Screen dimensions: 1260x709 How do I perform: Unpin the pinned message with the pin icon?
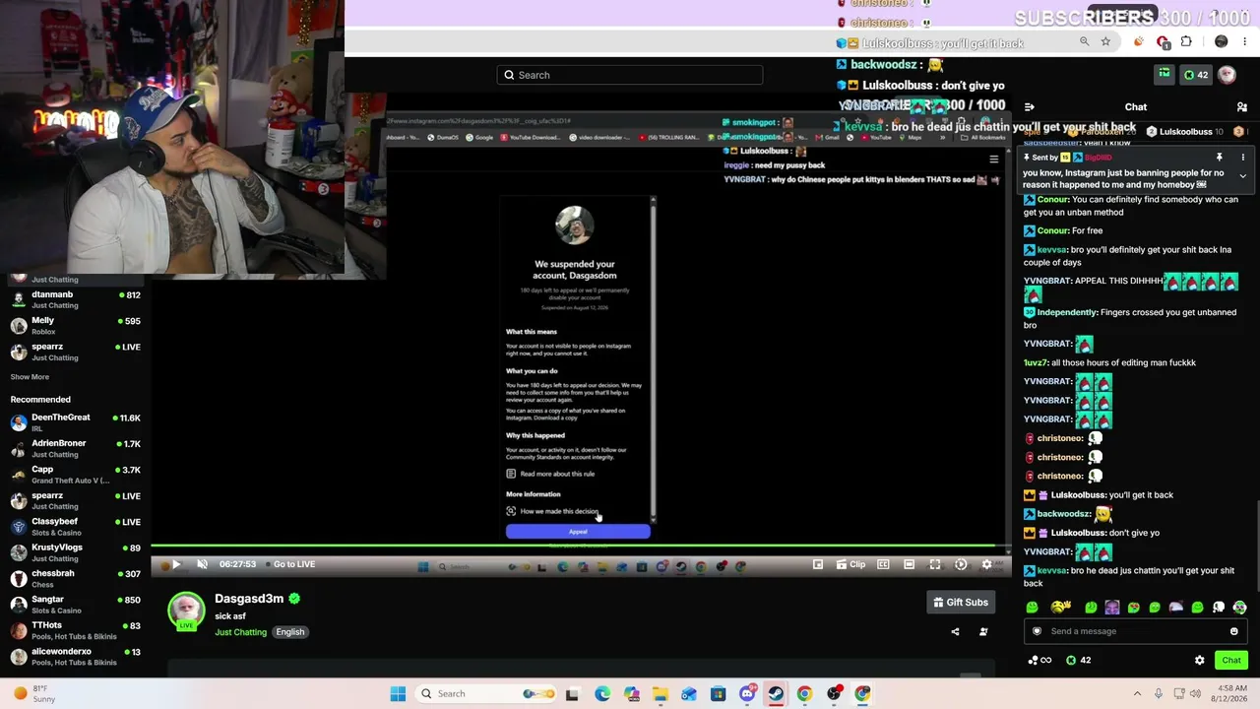click(x=1219, y=158)
